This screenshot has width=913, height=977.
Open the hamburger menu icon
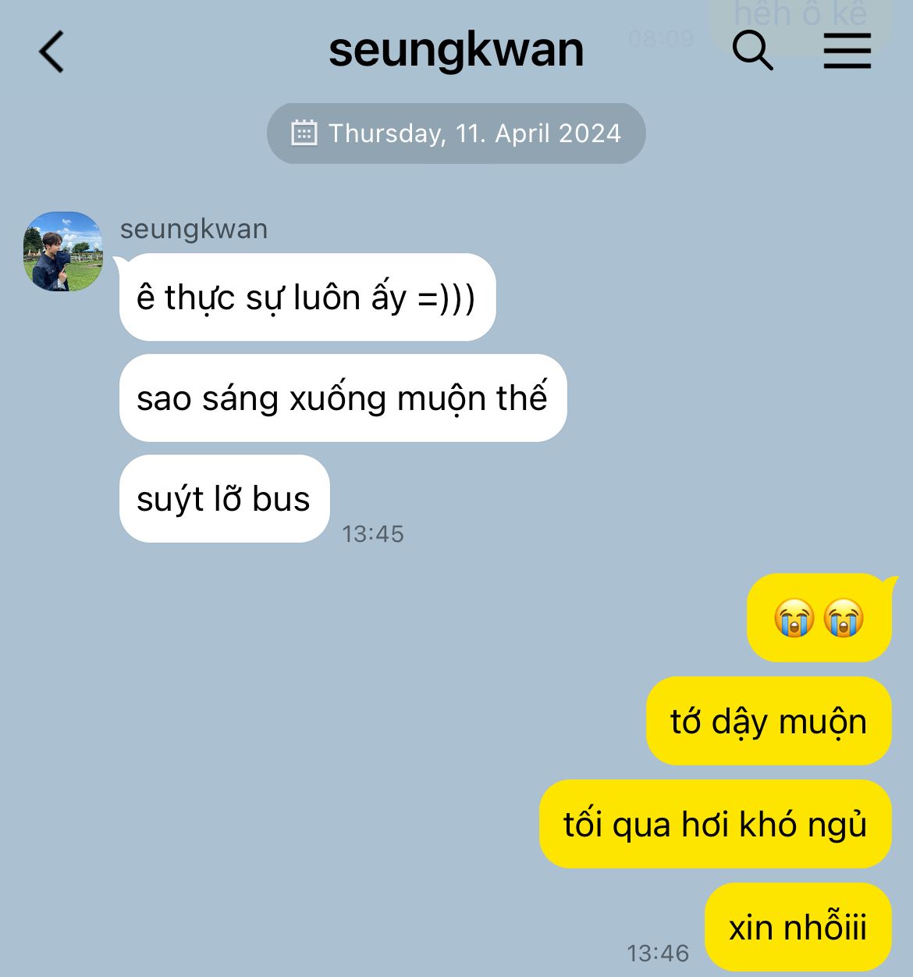click(x=847, y=52)
